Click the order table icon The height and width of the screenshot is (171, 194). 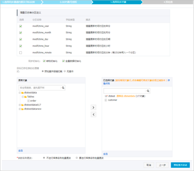coord(29,101)
